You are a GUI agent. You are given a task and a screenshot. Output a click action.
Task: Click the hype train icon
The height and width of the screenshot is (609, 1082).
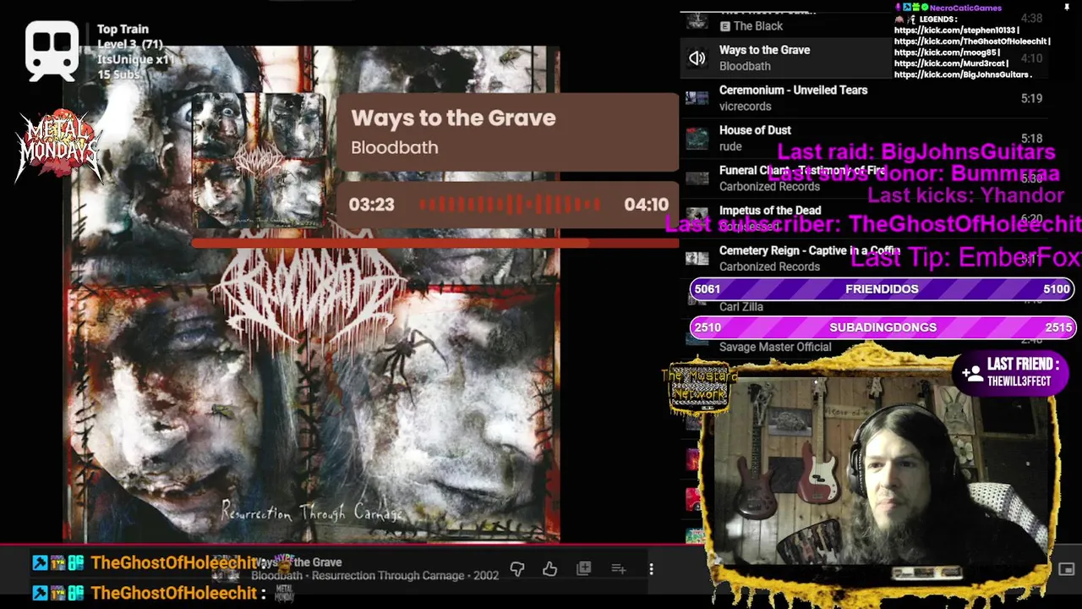52,51
